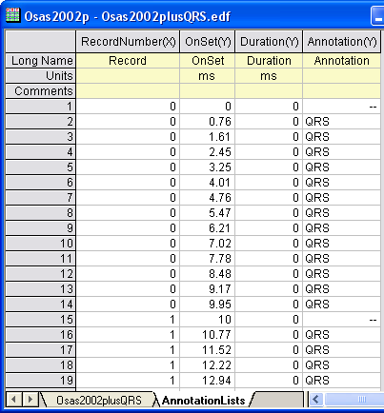Click the horizontal scrollbar thumb
The height and width of the screenshot is (413, 384).
click(354, 400)
